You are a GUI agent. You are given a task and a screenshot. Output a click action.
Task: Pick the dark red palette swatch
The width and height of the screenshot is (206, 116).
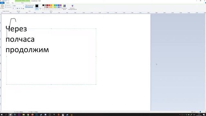(x=47, y=5)
